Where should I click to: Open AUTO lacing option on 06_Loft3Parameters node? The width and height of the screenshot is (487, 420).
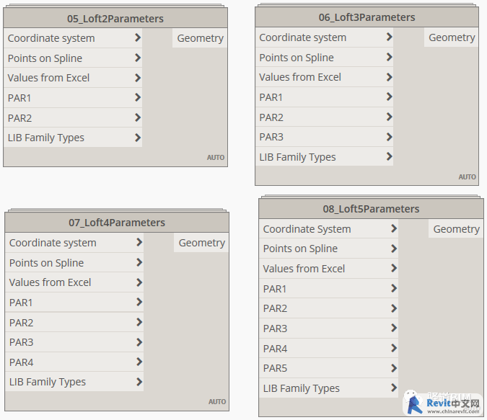467,177
